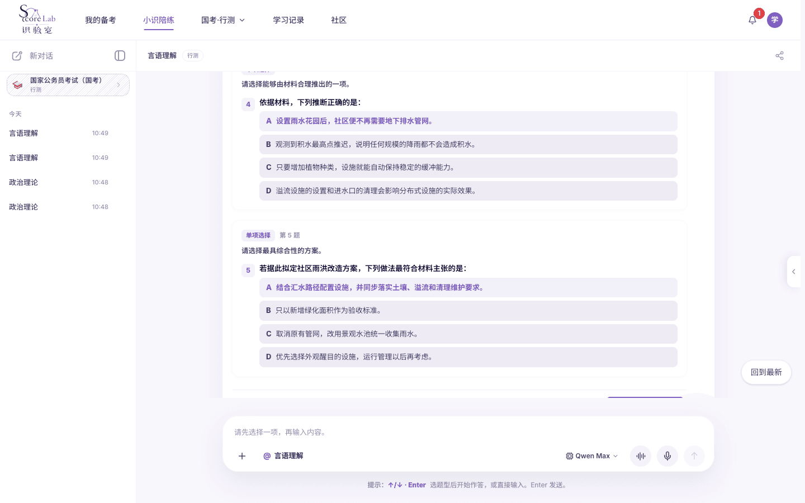Select option C for question 4
805x503 pixels.
click(x=468, y=168)
